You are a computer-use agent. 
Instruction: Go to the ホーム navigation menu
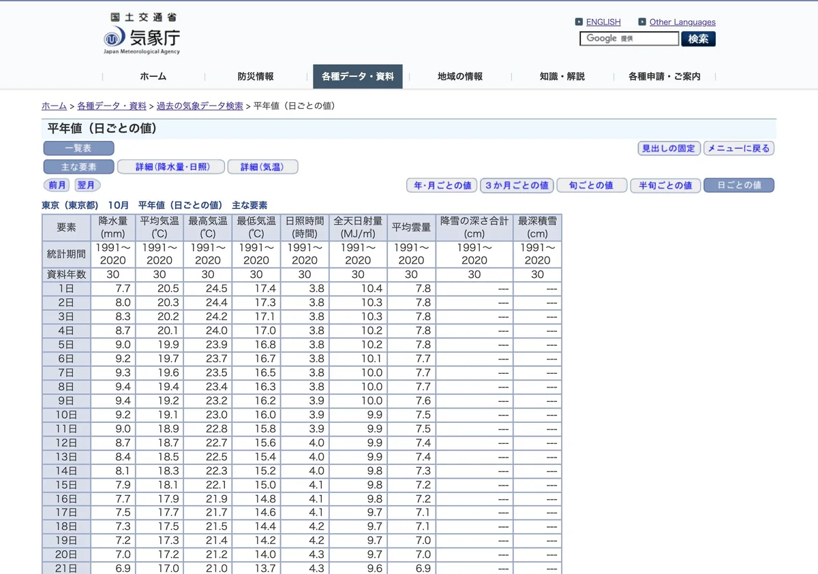point(153,76)
